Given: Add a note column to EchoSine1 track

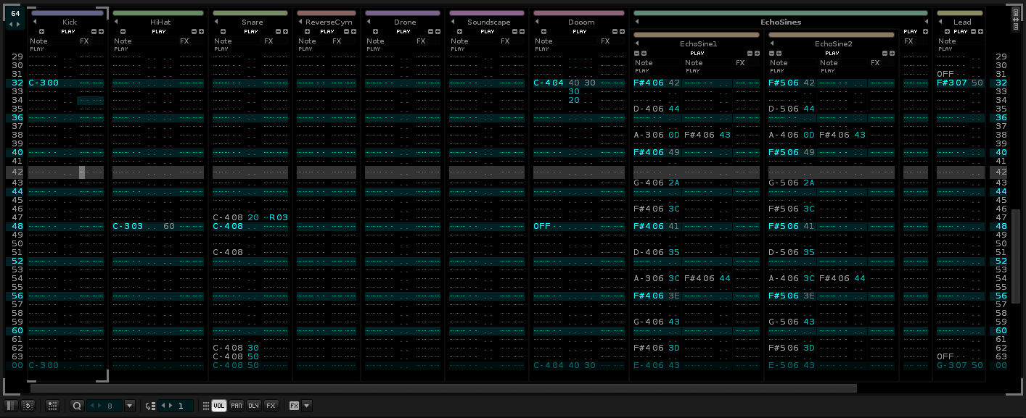Looking at the screenshot, I should [644, 53].
